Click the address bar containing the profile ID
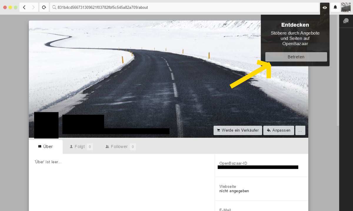The width and height of the screenshot is (353, 211). coord(184,7)
